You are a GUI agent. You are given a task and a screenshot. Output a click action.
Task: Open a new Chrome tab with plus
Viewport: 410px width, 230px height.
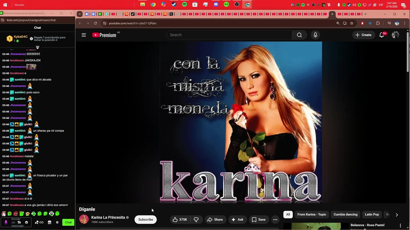coord(365,14)
